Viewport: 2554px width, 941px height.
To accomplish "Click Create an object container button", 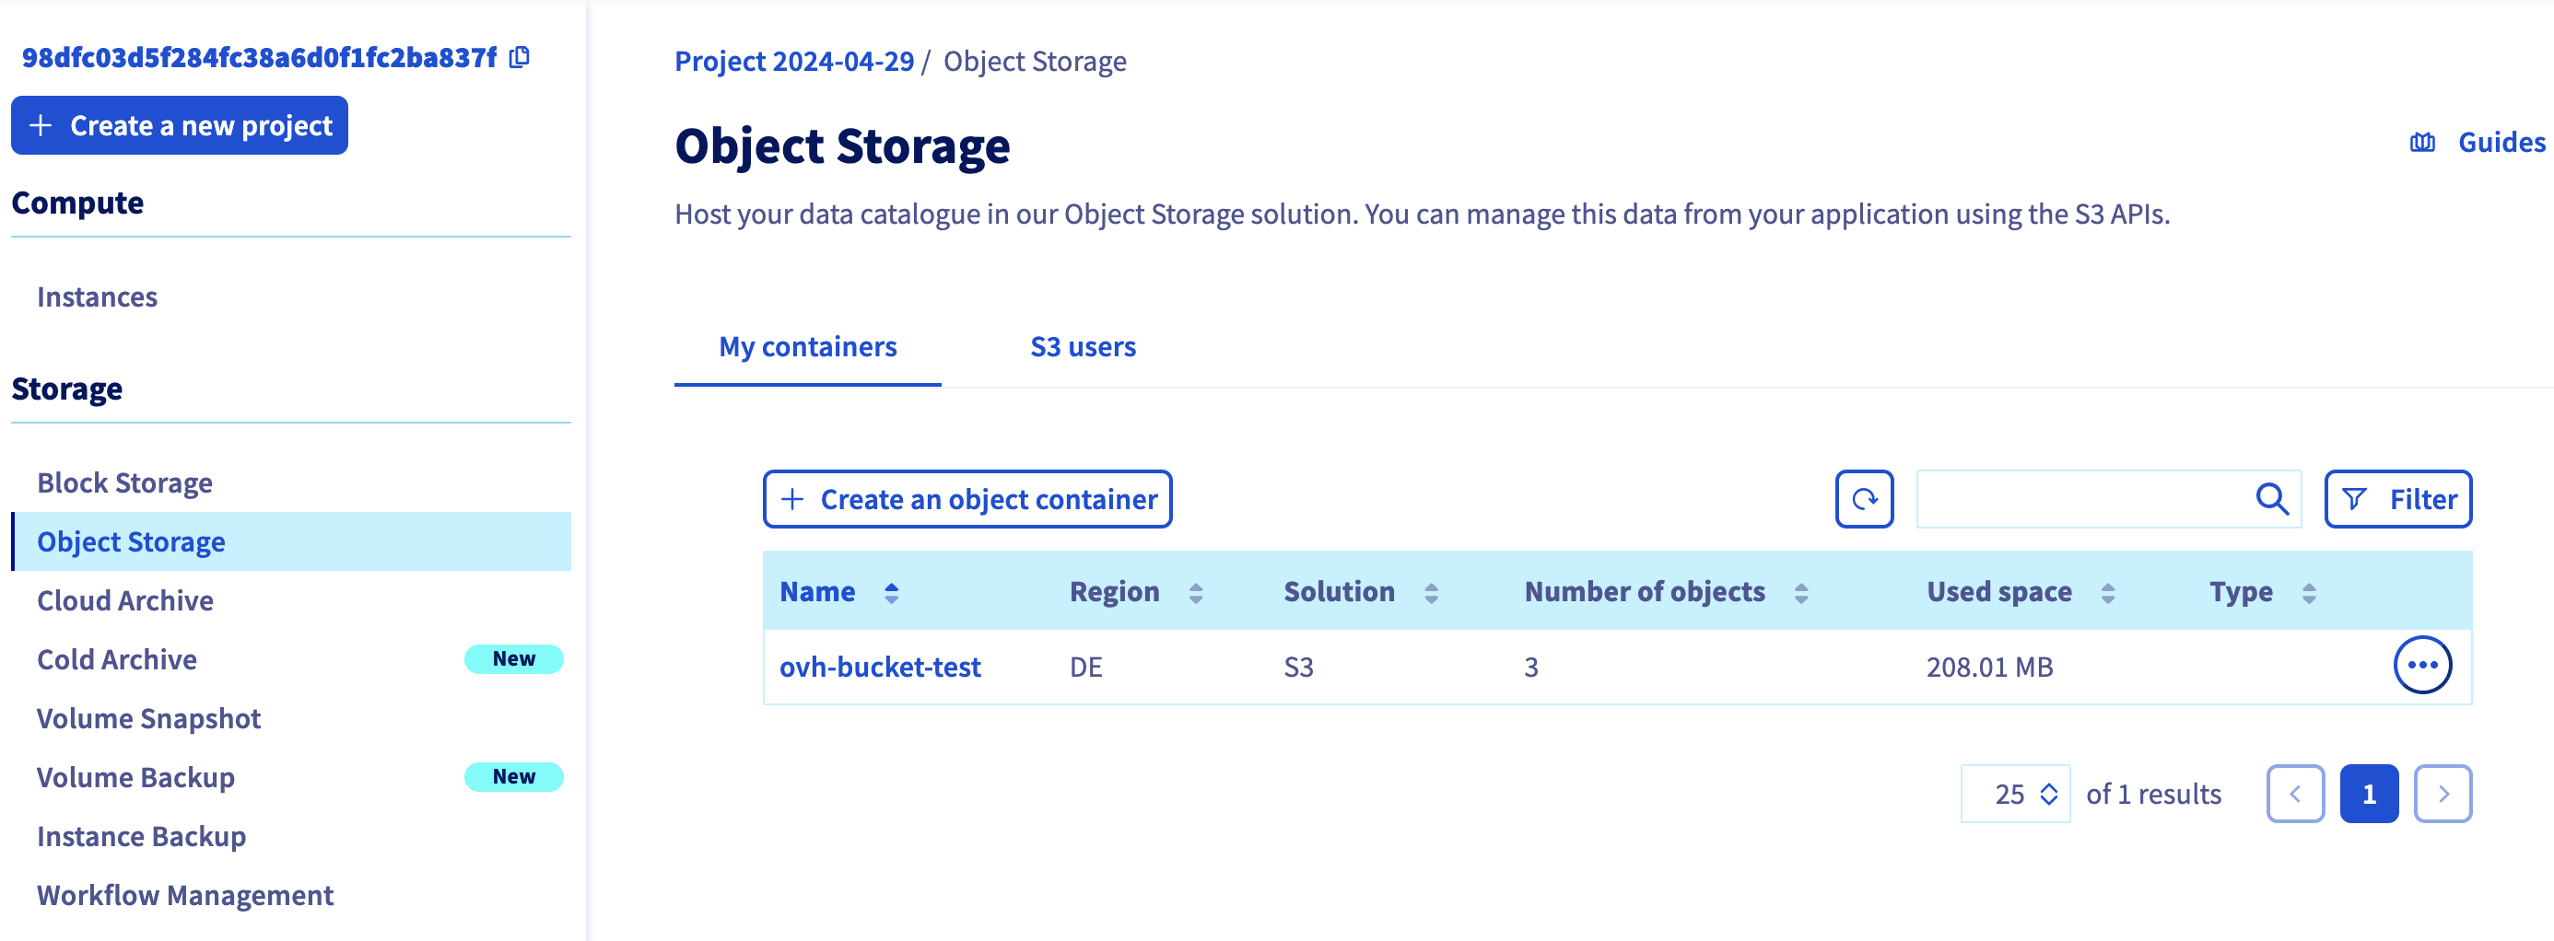I will coord(967,499).
